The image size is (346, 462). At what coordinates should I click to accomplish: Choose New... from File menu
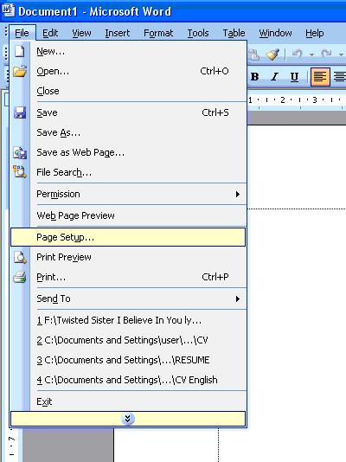pos(128,51)
